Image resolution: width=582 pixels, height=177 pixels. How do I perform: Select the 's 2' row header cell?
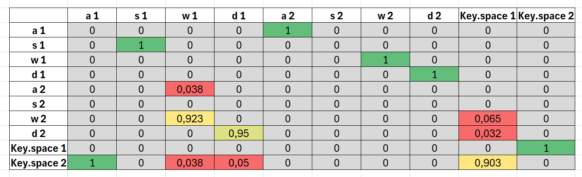(39, 104)
